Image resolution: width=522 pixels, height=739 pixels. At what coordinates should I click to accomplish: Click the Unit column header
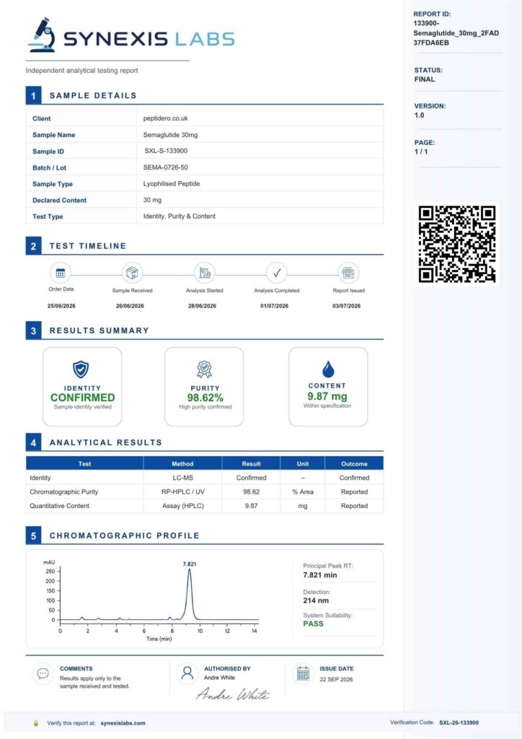point(303,464)
